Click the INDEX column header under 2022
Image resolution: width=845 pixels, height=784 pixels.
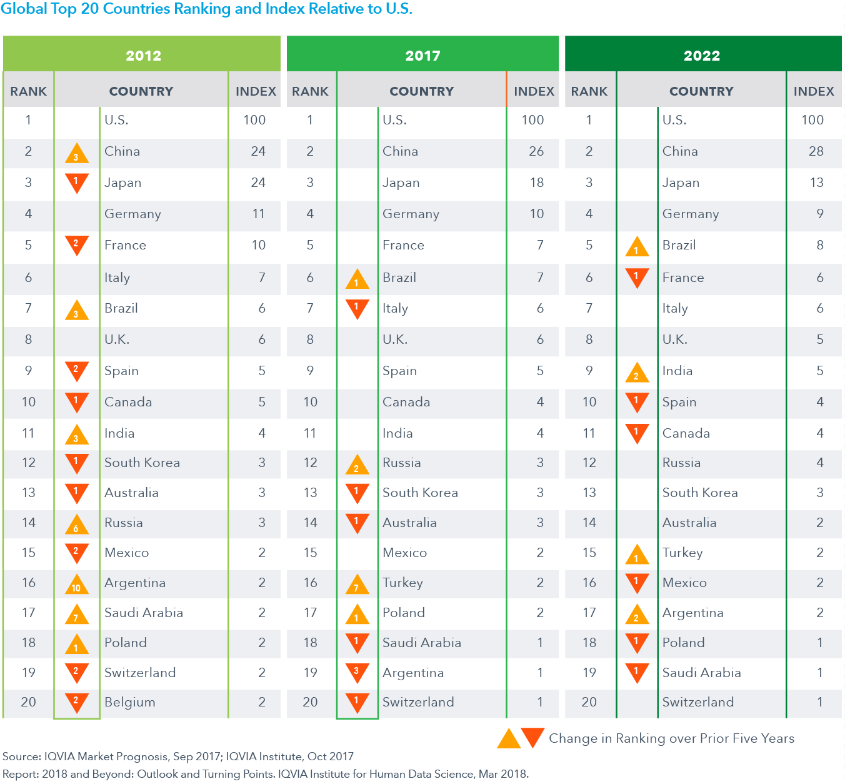[x=813, y=91]
